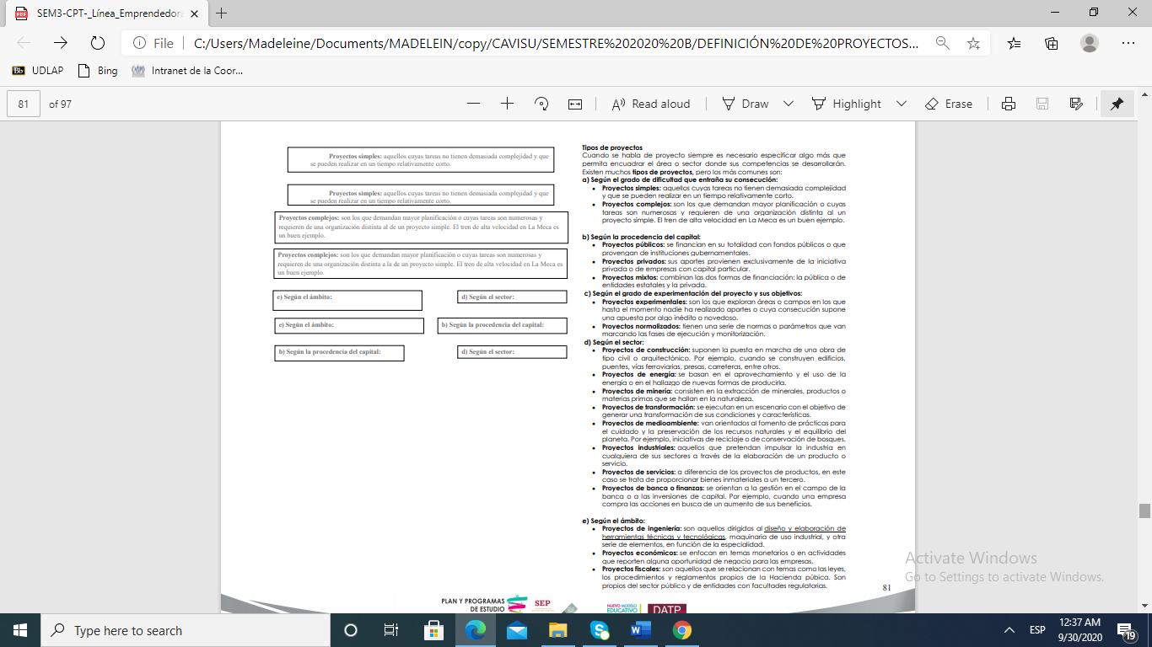The width and height of the screenshot is (1152, 647).
Task: Open the Bing bookmark
Action: click(98, 71)
